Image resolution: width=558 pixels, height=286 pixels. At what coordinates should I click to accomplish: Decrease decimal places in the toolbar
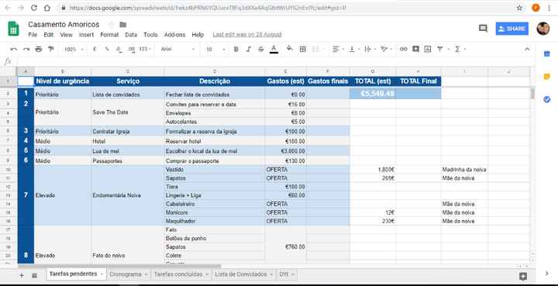[119, 49]
